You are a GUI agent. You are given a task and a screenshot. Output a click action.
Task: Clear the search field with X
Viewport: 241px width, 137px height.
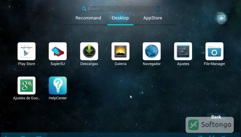click(158, 9)
